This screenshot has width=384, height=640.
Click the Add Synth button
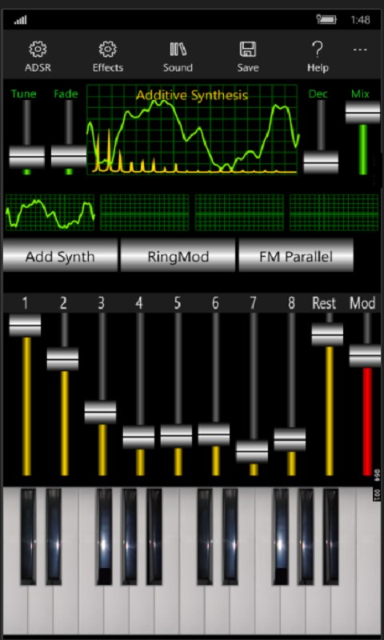point(60,256)
